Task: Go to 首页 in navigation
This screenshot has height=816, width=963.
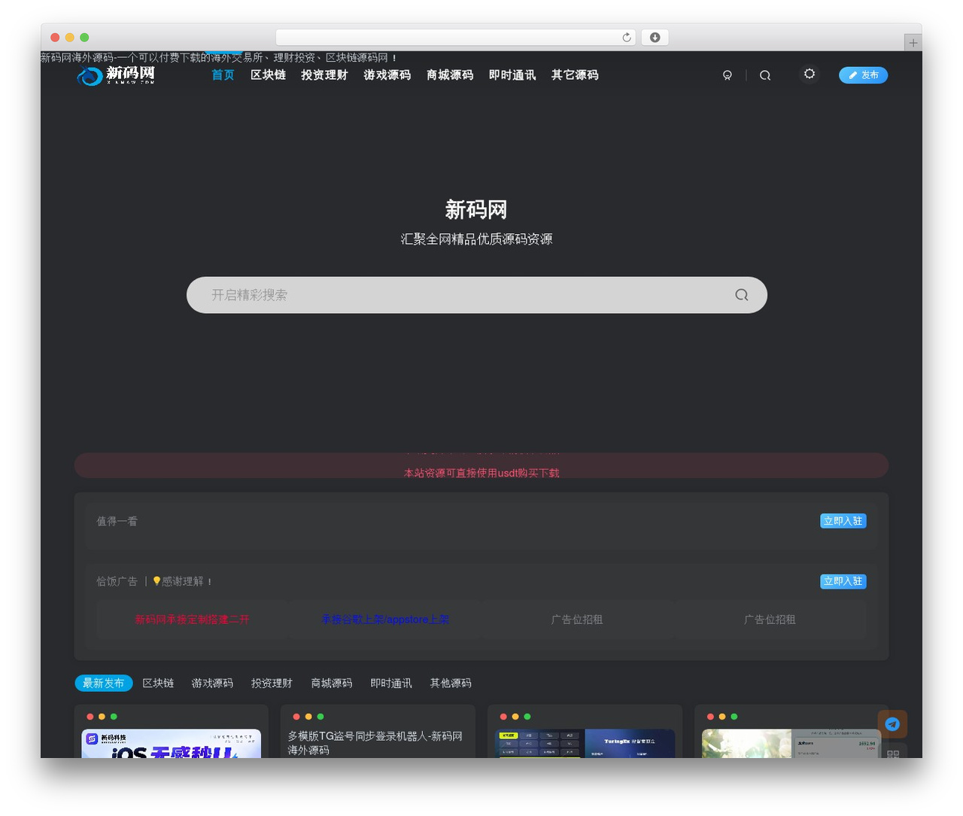Action: click(x=223, y=75)
